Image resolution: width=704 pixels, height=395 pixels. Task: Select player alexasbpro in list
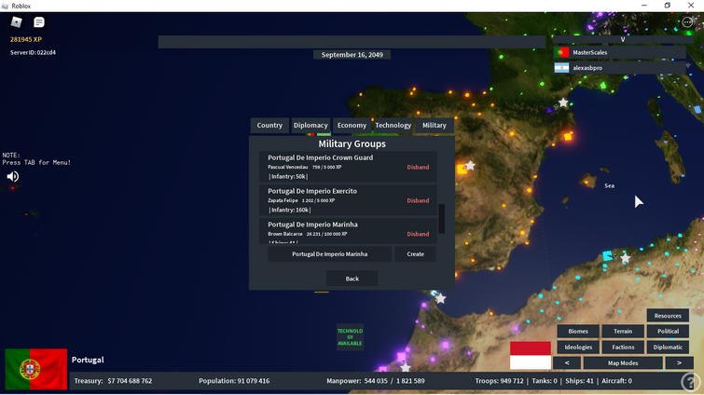(x=619, y=68)
